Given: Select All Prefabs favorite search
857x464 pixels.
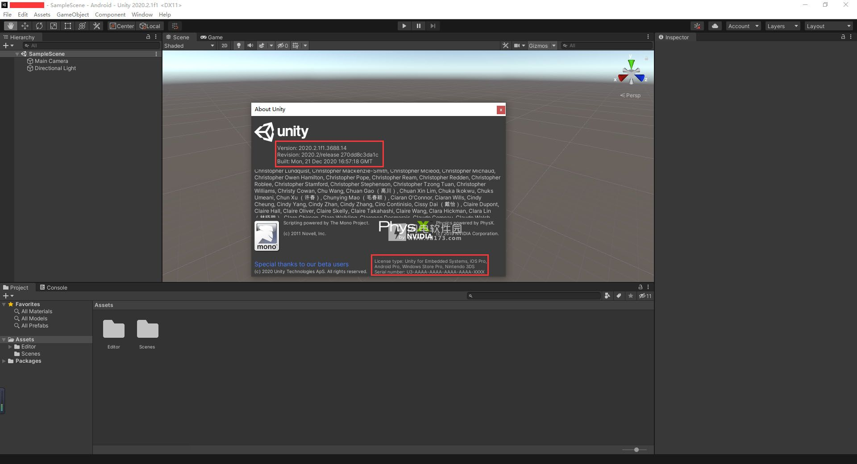Looking at the screenshot, I should tap(35, 326).
